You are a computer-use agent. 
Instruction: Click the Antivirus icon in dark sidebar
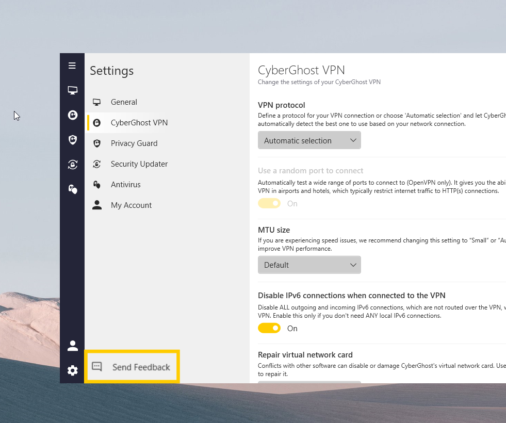click(73, 189)
